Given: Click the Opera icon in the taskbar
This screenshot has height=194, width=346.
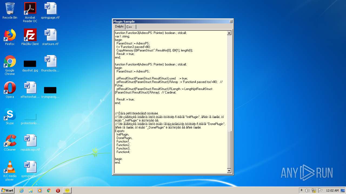Looking at the screenshot, I should coord(58,190).
